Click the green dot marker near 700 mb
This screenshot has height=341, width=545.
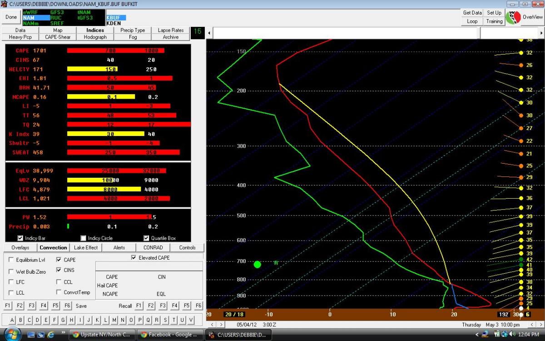click(x=257, y=264)
